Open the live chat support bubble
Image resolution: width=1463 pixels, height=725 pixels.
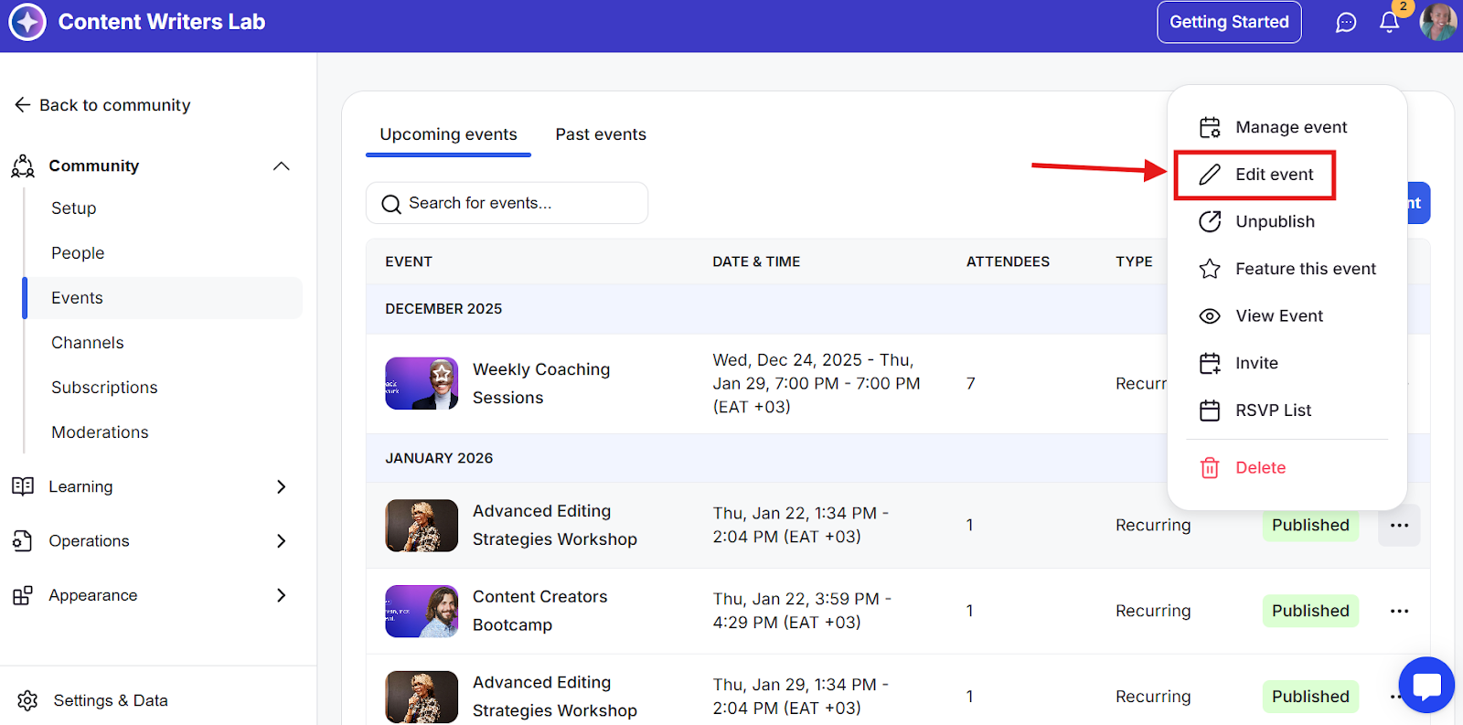[1426, 685]
